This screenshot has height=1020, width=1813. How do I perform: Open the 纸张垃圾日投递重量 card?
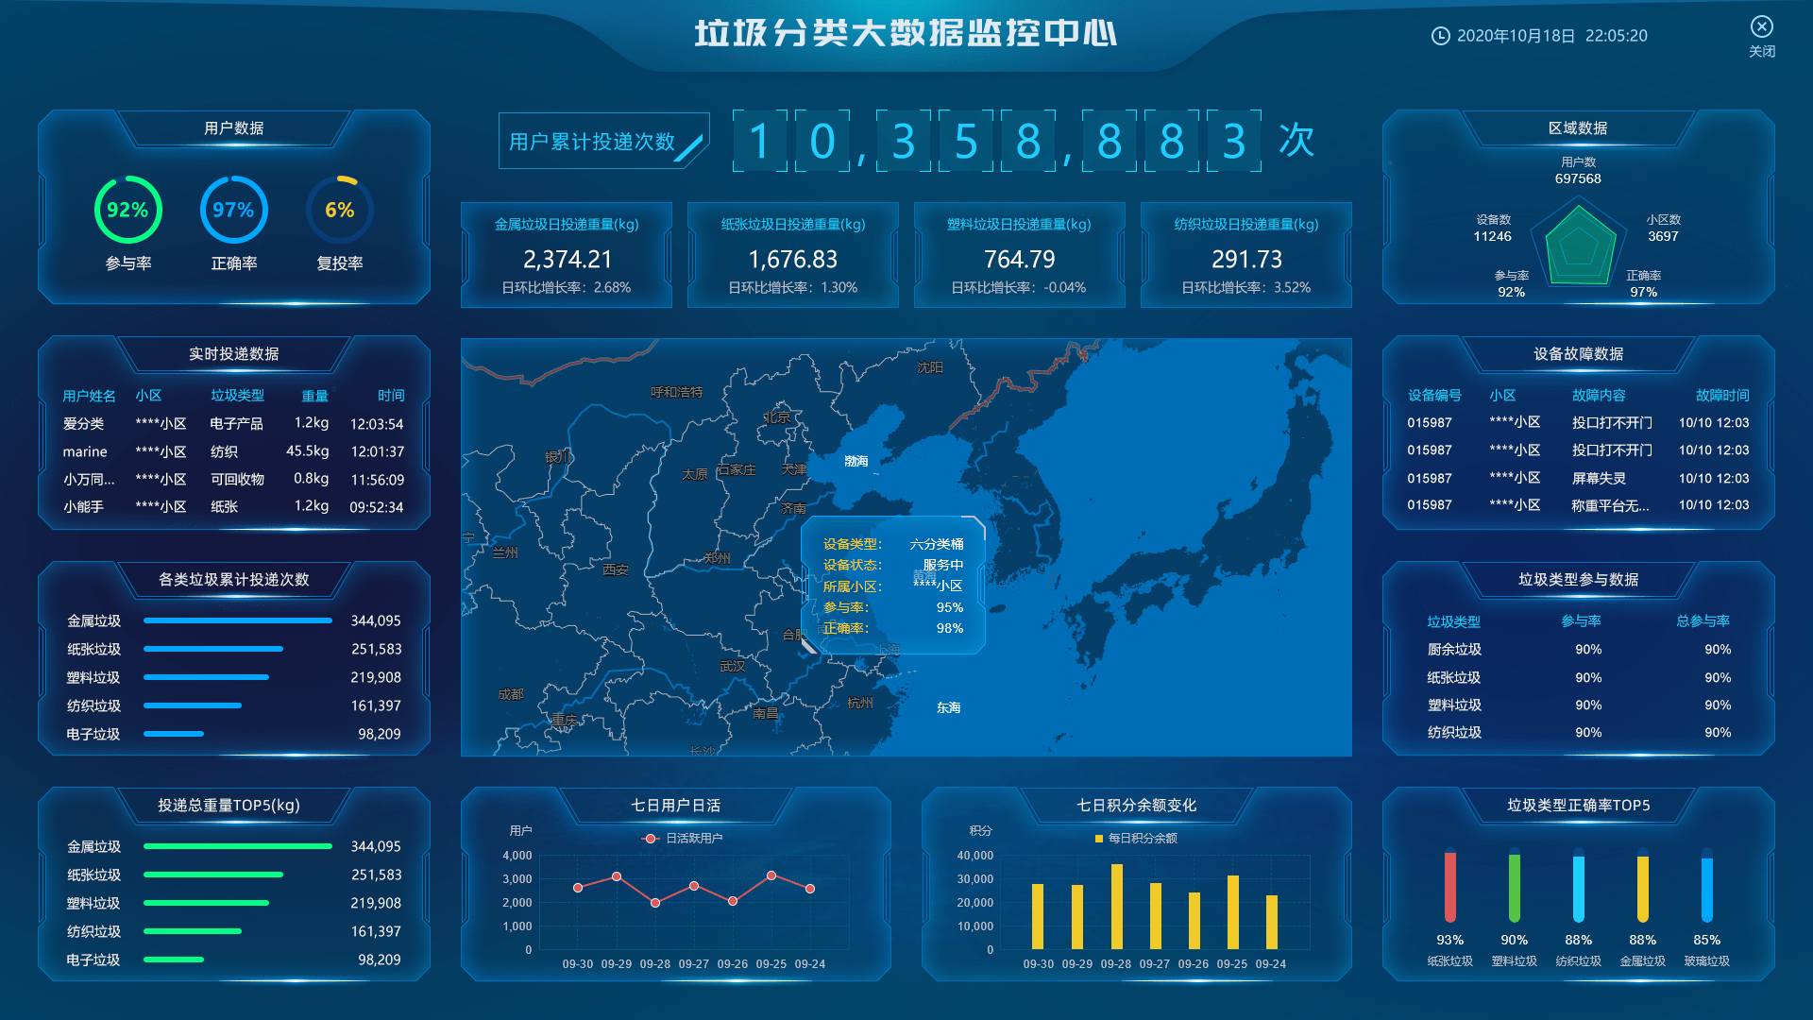pyautogui.click(x=793, y=255)
